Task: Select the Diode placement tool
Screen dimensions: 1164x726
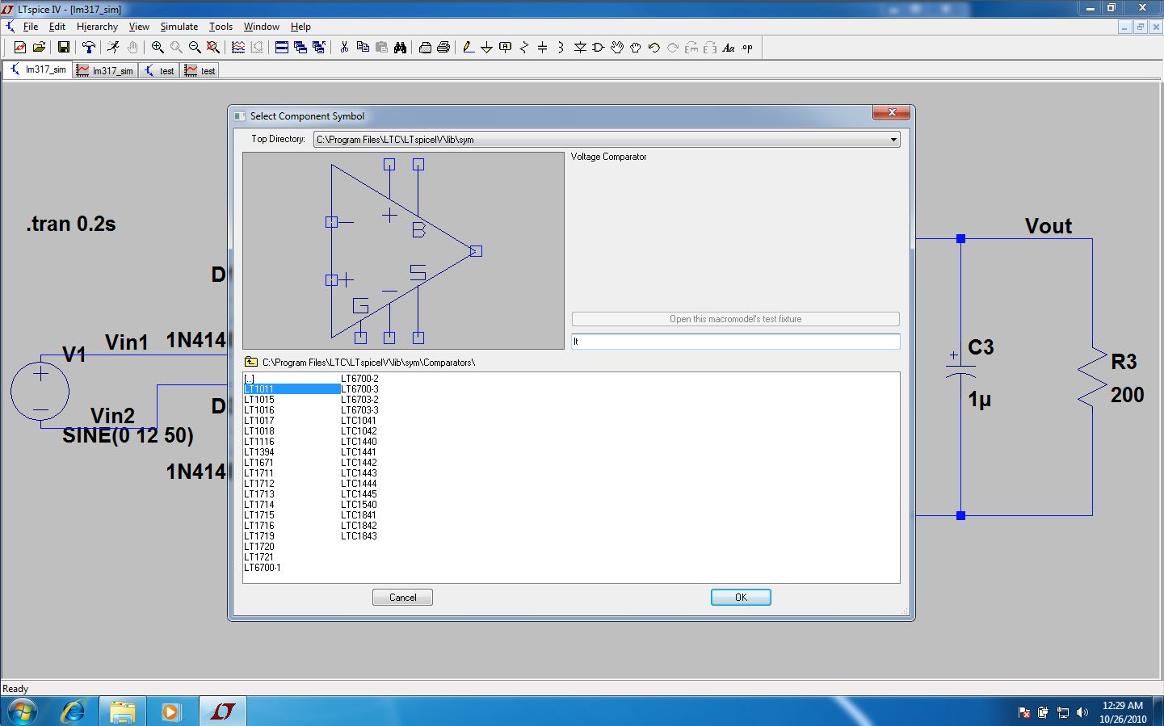Action: point(580,48)
